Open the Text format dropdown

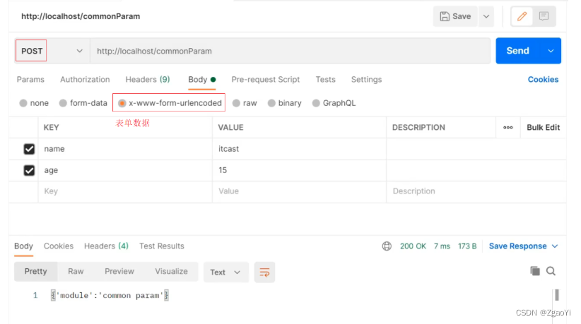click(225, 272)
